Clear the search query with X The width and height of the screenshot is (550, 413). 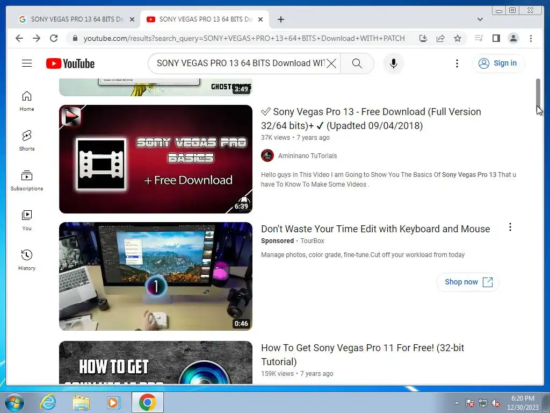tap(331, 63)
